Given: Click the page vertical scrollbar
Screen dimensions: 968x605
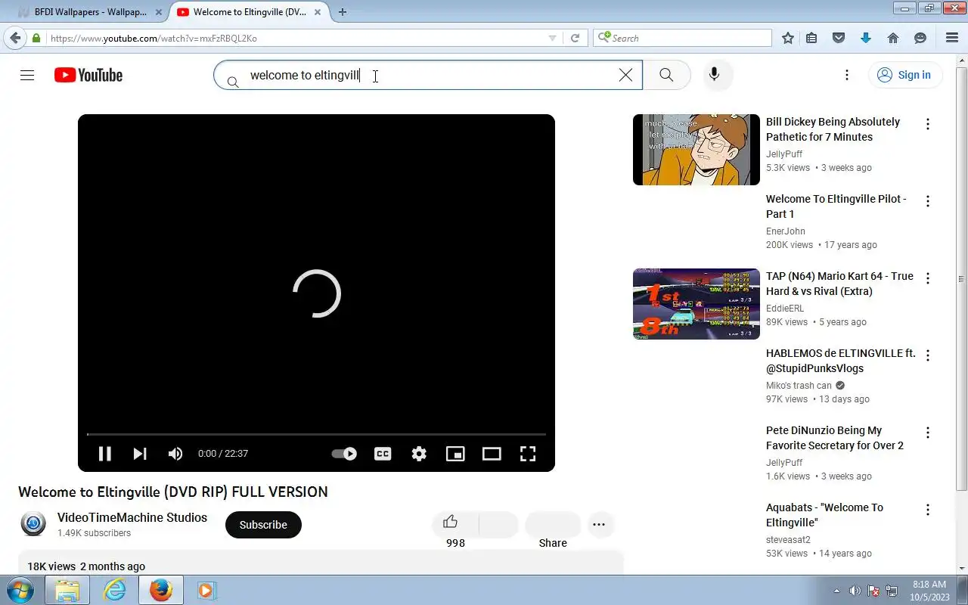Looking at the screenshot, I should click(x=962, y=280).
